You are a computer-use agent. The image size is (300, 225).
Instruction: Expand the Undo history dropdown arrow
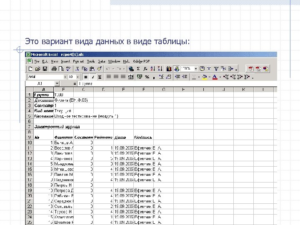[x=113, y=69]
